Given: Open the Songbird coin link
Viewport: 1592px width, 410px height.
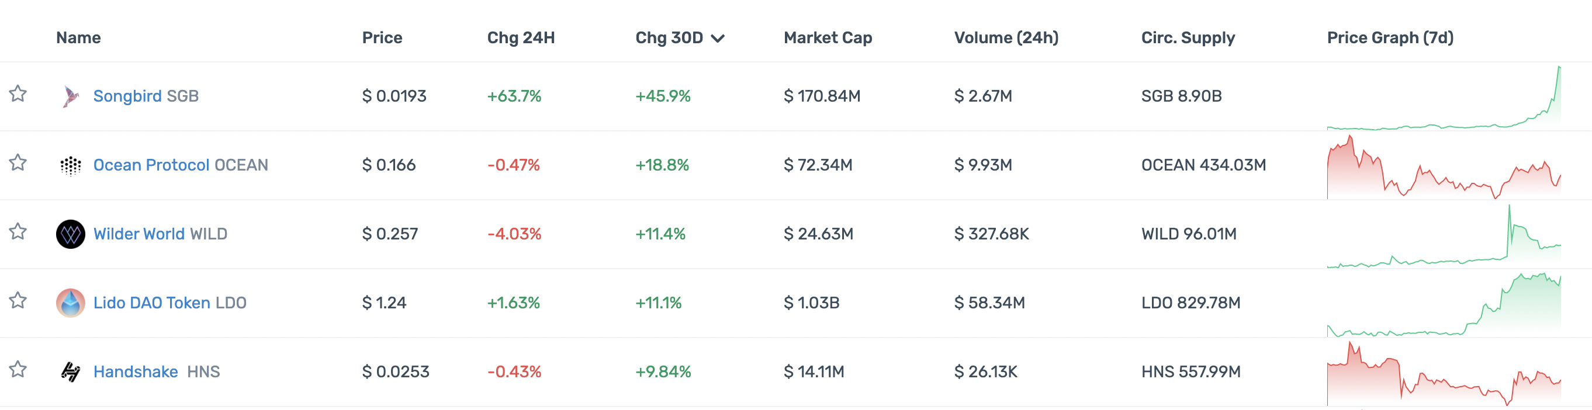Looking at the screenshot, I should coord(127,96).
